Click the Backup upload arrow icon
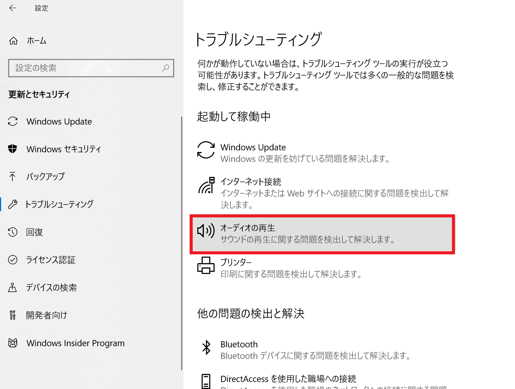Viewport: 515px width, 389px height. [x=13, y=177]
